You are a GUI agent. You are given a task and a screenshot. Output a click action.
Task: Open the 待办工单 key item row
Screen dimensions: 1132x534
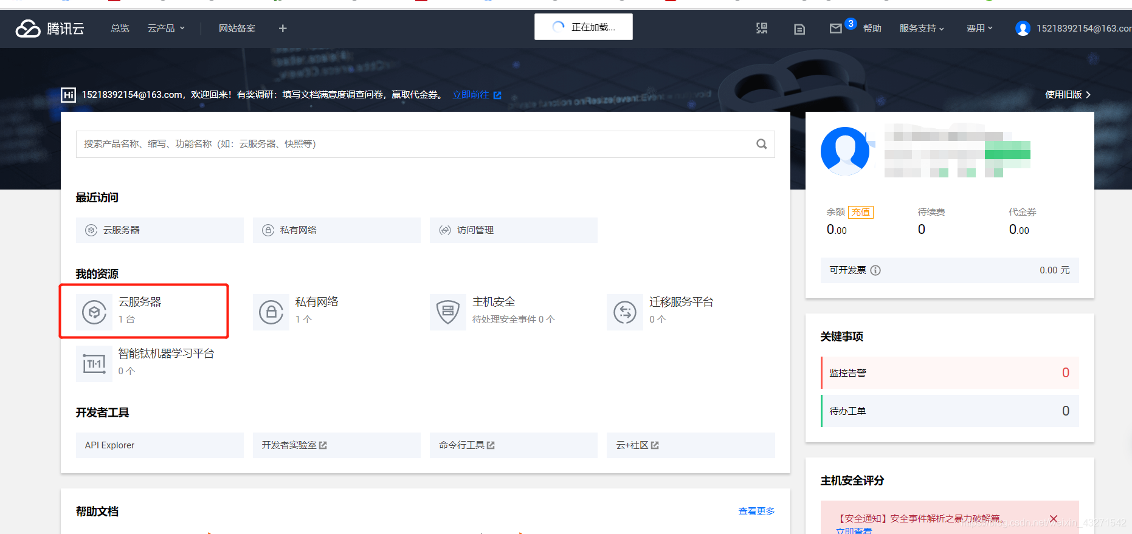950,411
